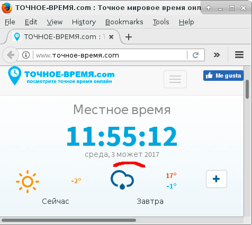Open the Bookmarks menu

(x=124, y=22)
